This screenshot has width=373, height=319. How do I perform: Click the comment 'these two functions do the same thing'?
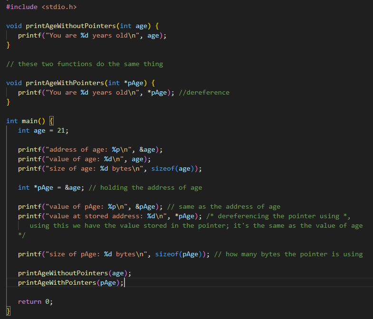tap(85, 64)
